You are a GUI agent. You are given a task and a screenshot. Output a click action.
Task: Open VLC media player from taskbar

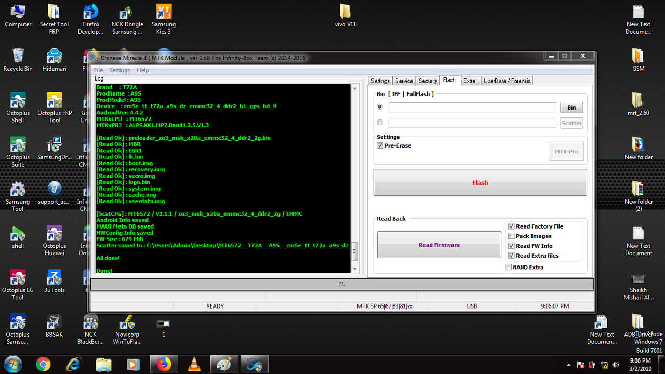coord(194,365)
